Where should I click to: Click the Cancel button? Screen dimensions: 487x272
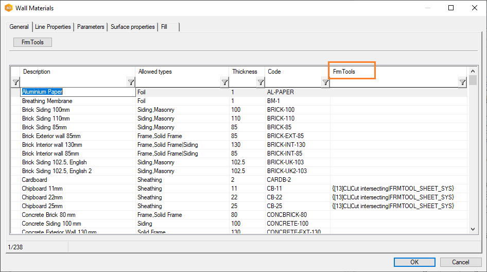click(461, 262)
